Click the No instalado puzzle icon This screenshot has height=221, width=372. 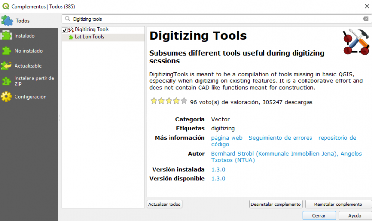click(x=6, y=51)
